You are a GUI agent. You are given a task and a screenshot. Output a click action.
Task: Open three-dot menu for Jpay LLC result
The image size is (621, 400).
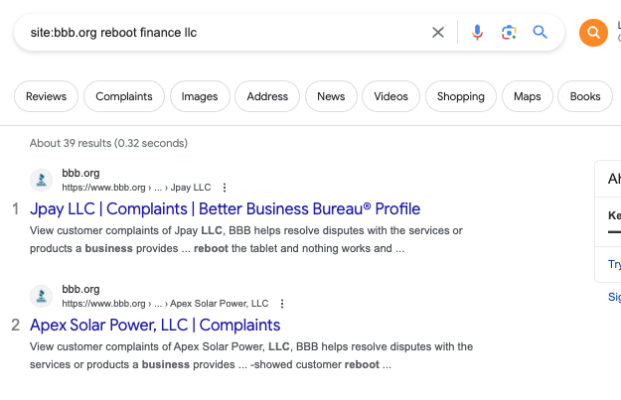(225, 188)
